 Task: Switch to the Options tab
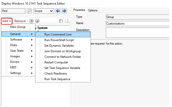click(93, 10)
